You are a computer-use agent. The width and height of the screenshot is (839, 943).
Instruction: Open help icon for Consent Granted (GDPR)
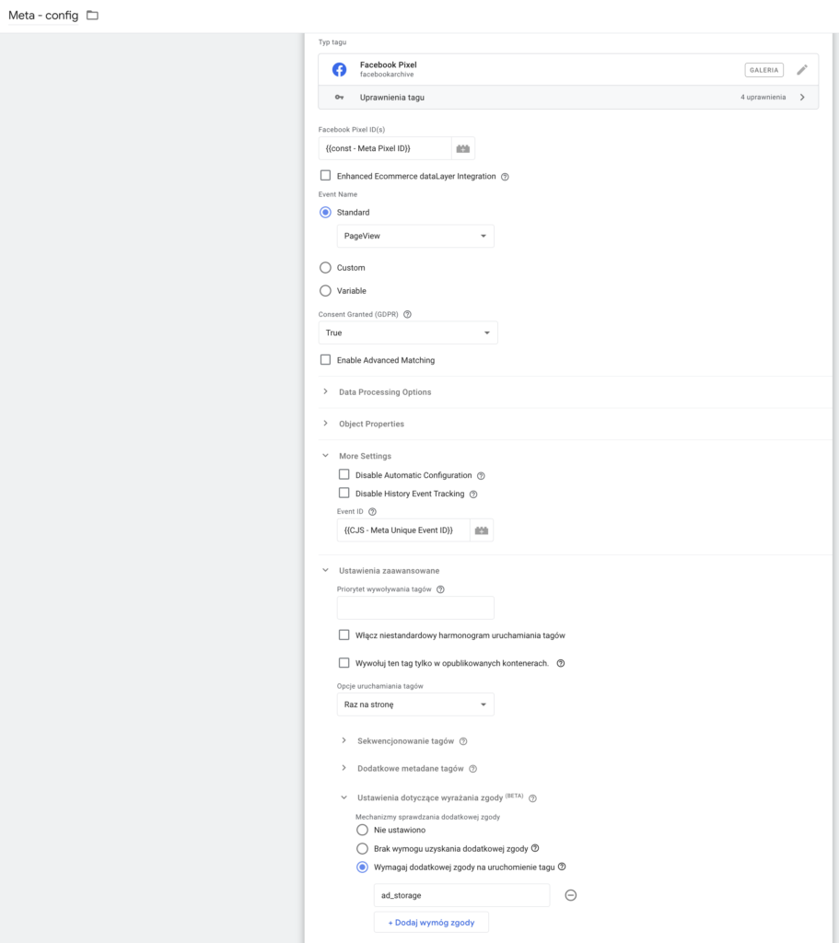coord(407,314)
